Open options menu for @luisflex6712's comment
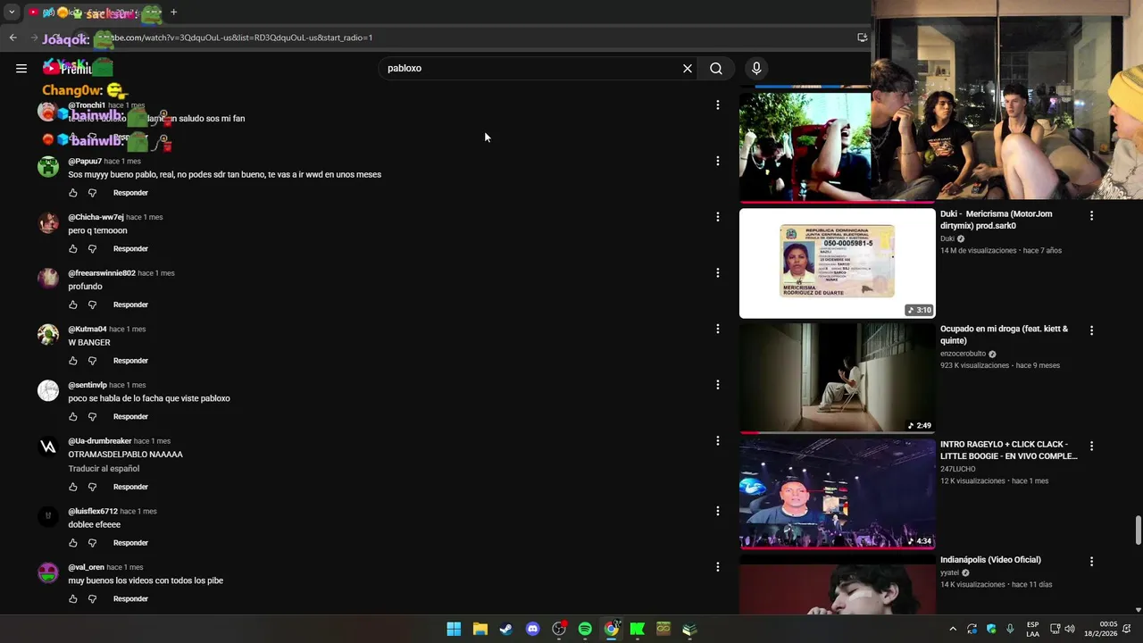 (717, 511)
